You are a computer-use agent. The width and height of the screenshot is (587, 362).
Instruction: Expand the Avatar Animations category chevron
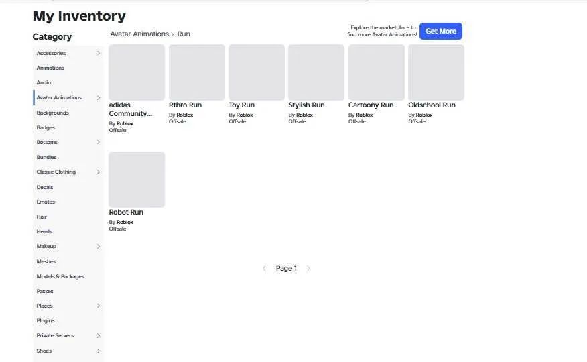(x=99, y=97)
